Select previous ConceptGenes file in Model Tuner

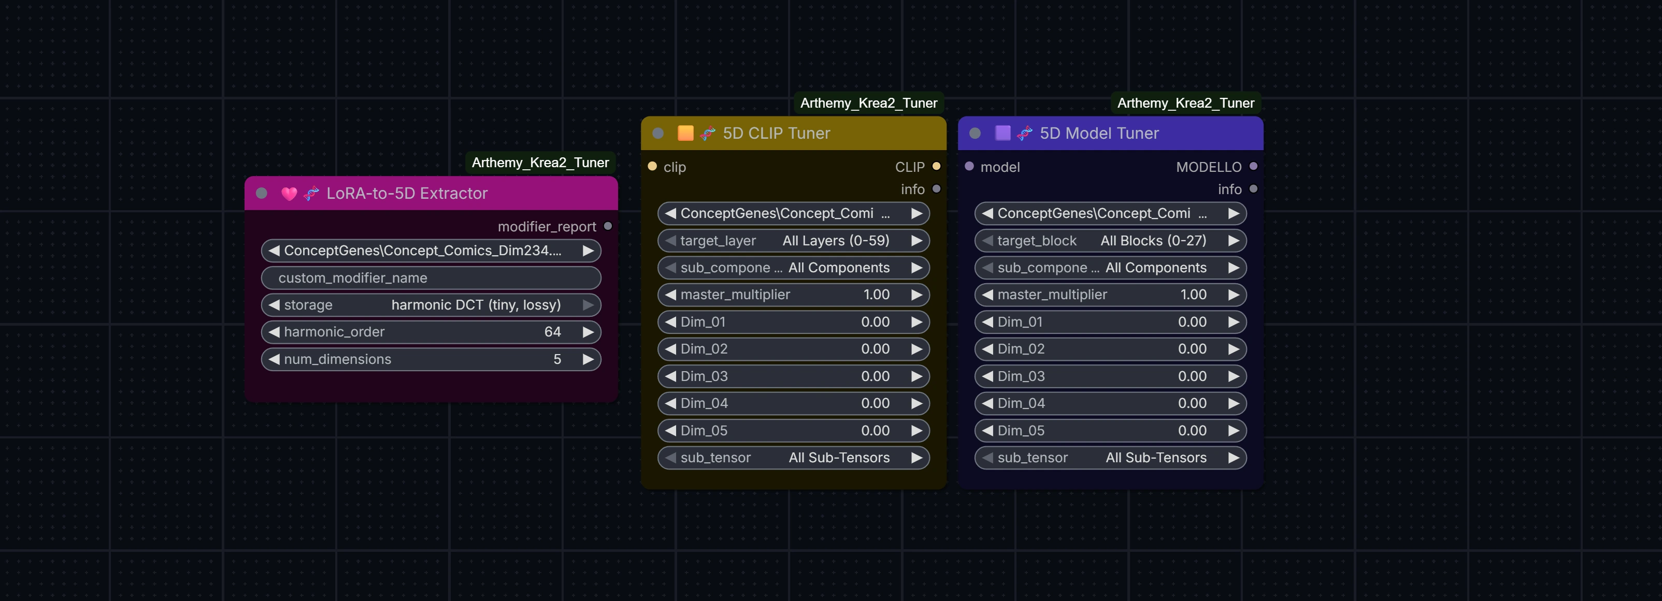click(x=987, y=213)
